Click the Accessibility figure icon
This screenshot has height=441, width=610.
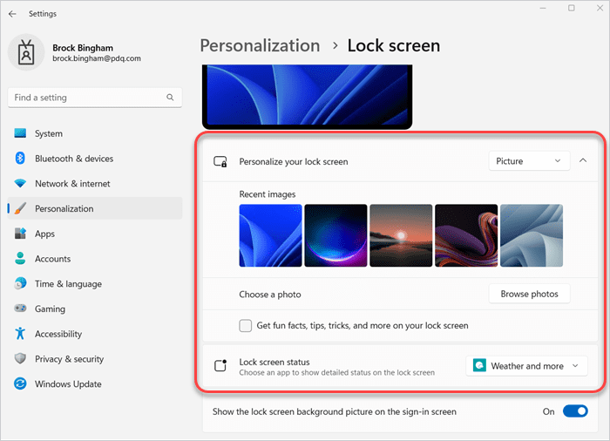point(20,334)
